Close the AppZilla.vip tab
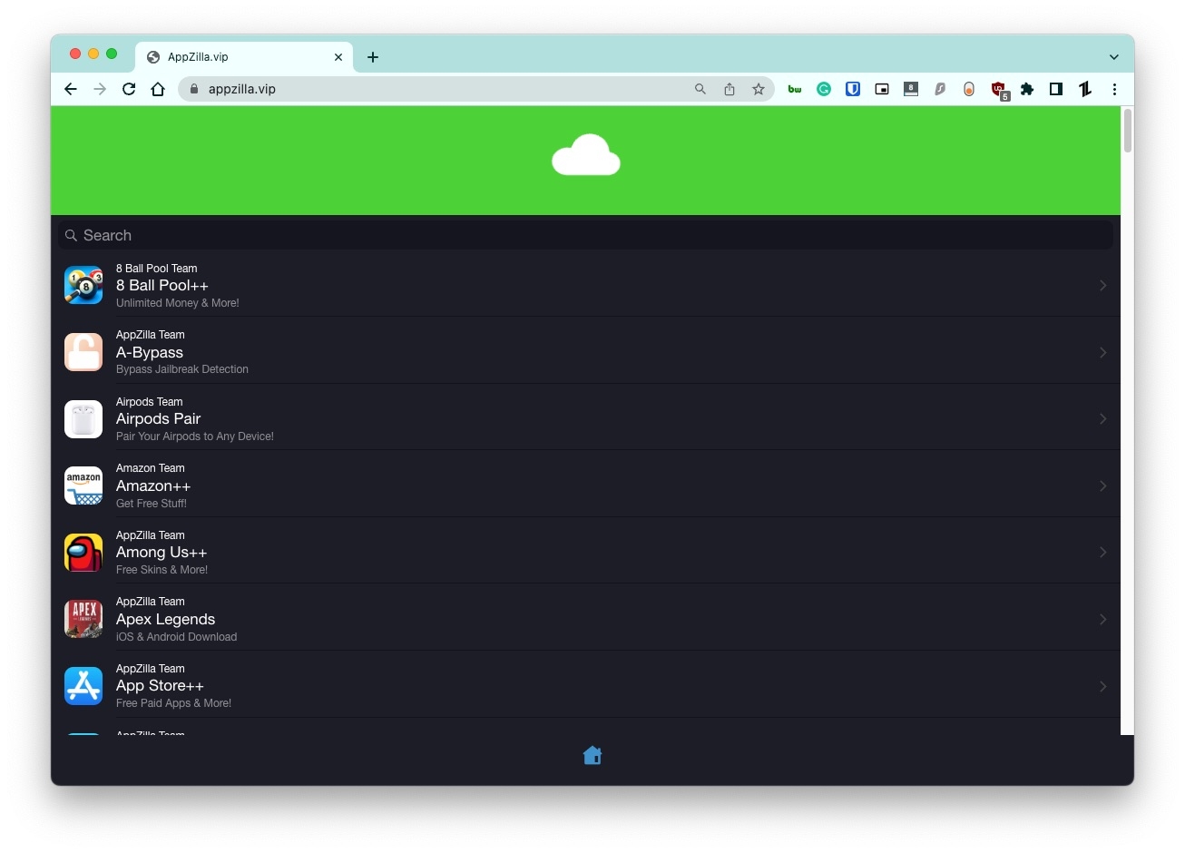Screen dimensions: 1185x853 tap(338, 57)
